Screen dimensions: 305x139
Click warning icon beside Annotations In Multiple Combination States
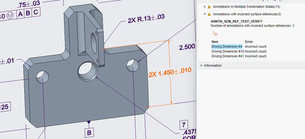(209, 7)
